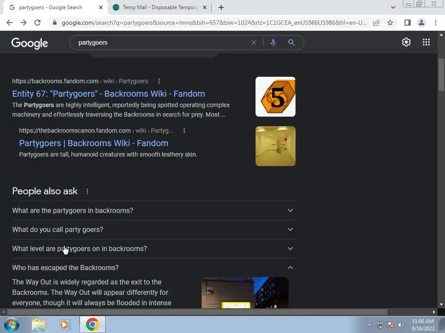Open the Chrome three-dot menu
The width and height of the screenshot is (445, 333).
[x=435, y=23]
